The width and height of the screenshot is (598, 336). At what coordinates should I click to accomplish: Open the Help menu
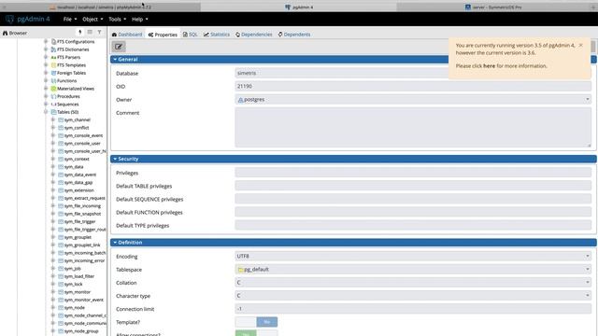point(139,19)
